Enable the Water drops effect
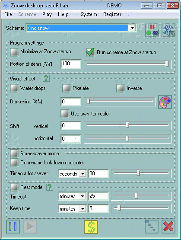The height and width of the screenshot is (240, 181). [x=14, y=88]
